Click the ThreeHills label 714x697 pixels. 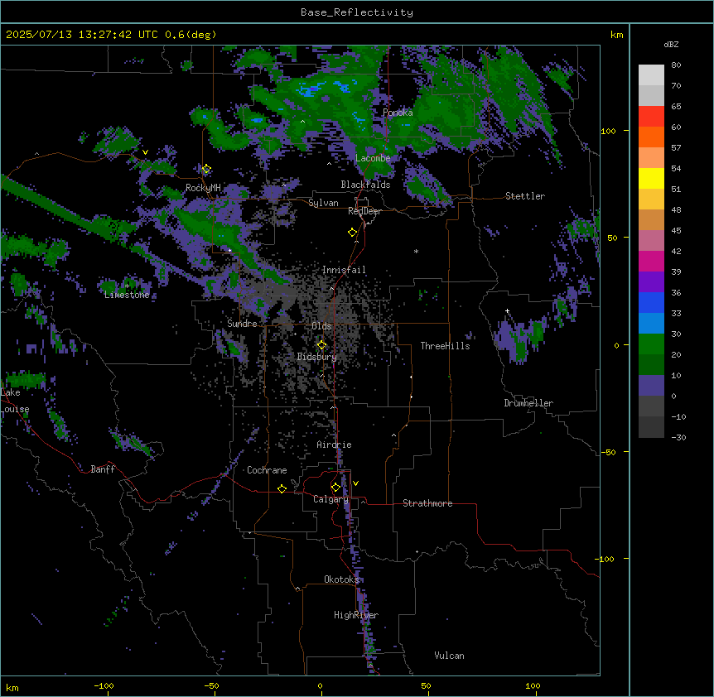pos(445,346)
